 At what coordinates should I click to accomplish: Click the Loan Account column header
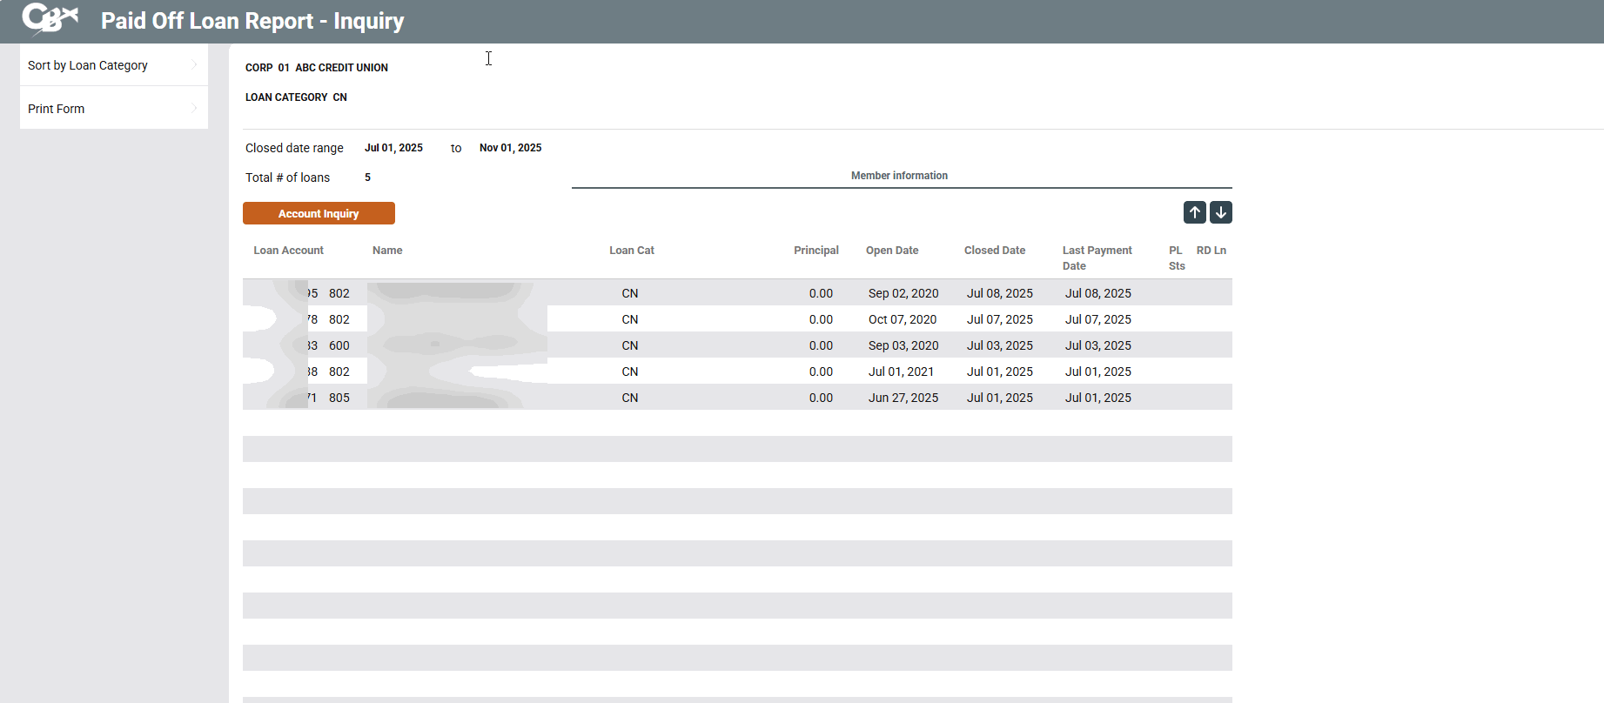coord(288,251)
